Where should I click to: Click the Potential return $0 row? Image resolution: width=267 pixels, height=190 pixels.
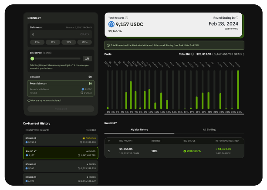click(61, 84)
